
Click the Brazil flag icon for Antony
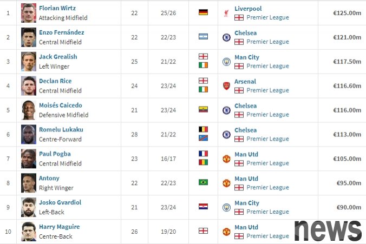click(204, 182)
